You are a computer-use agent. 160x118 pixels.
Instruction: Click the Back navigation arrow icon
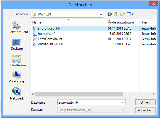point(110,14)
